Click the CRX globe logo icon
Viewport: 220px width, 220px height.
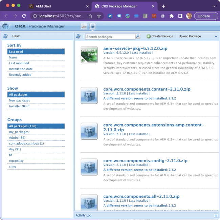6,26
